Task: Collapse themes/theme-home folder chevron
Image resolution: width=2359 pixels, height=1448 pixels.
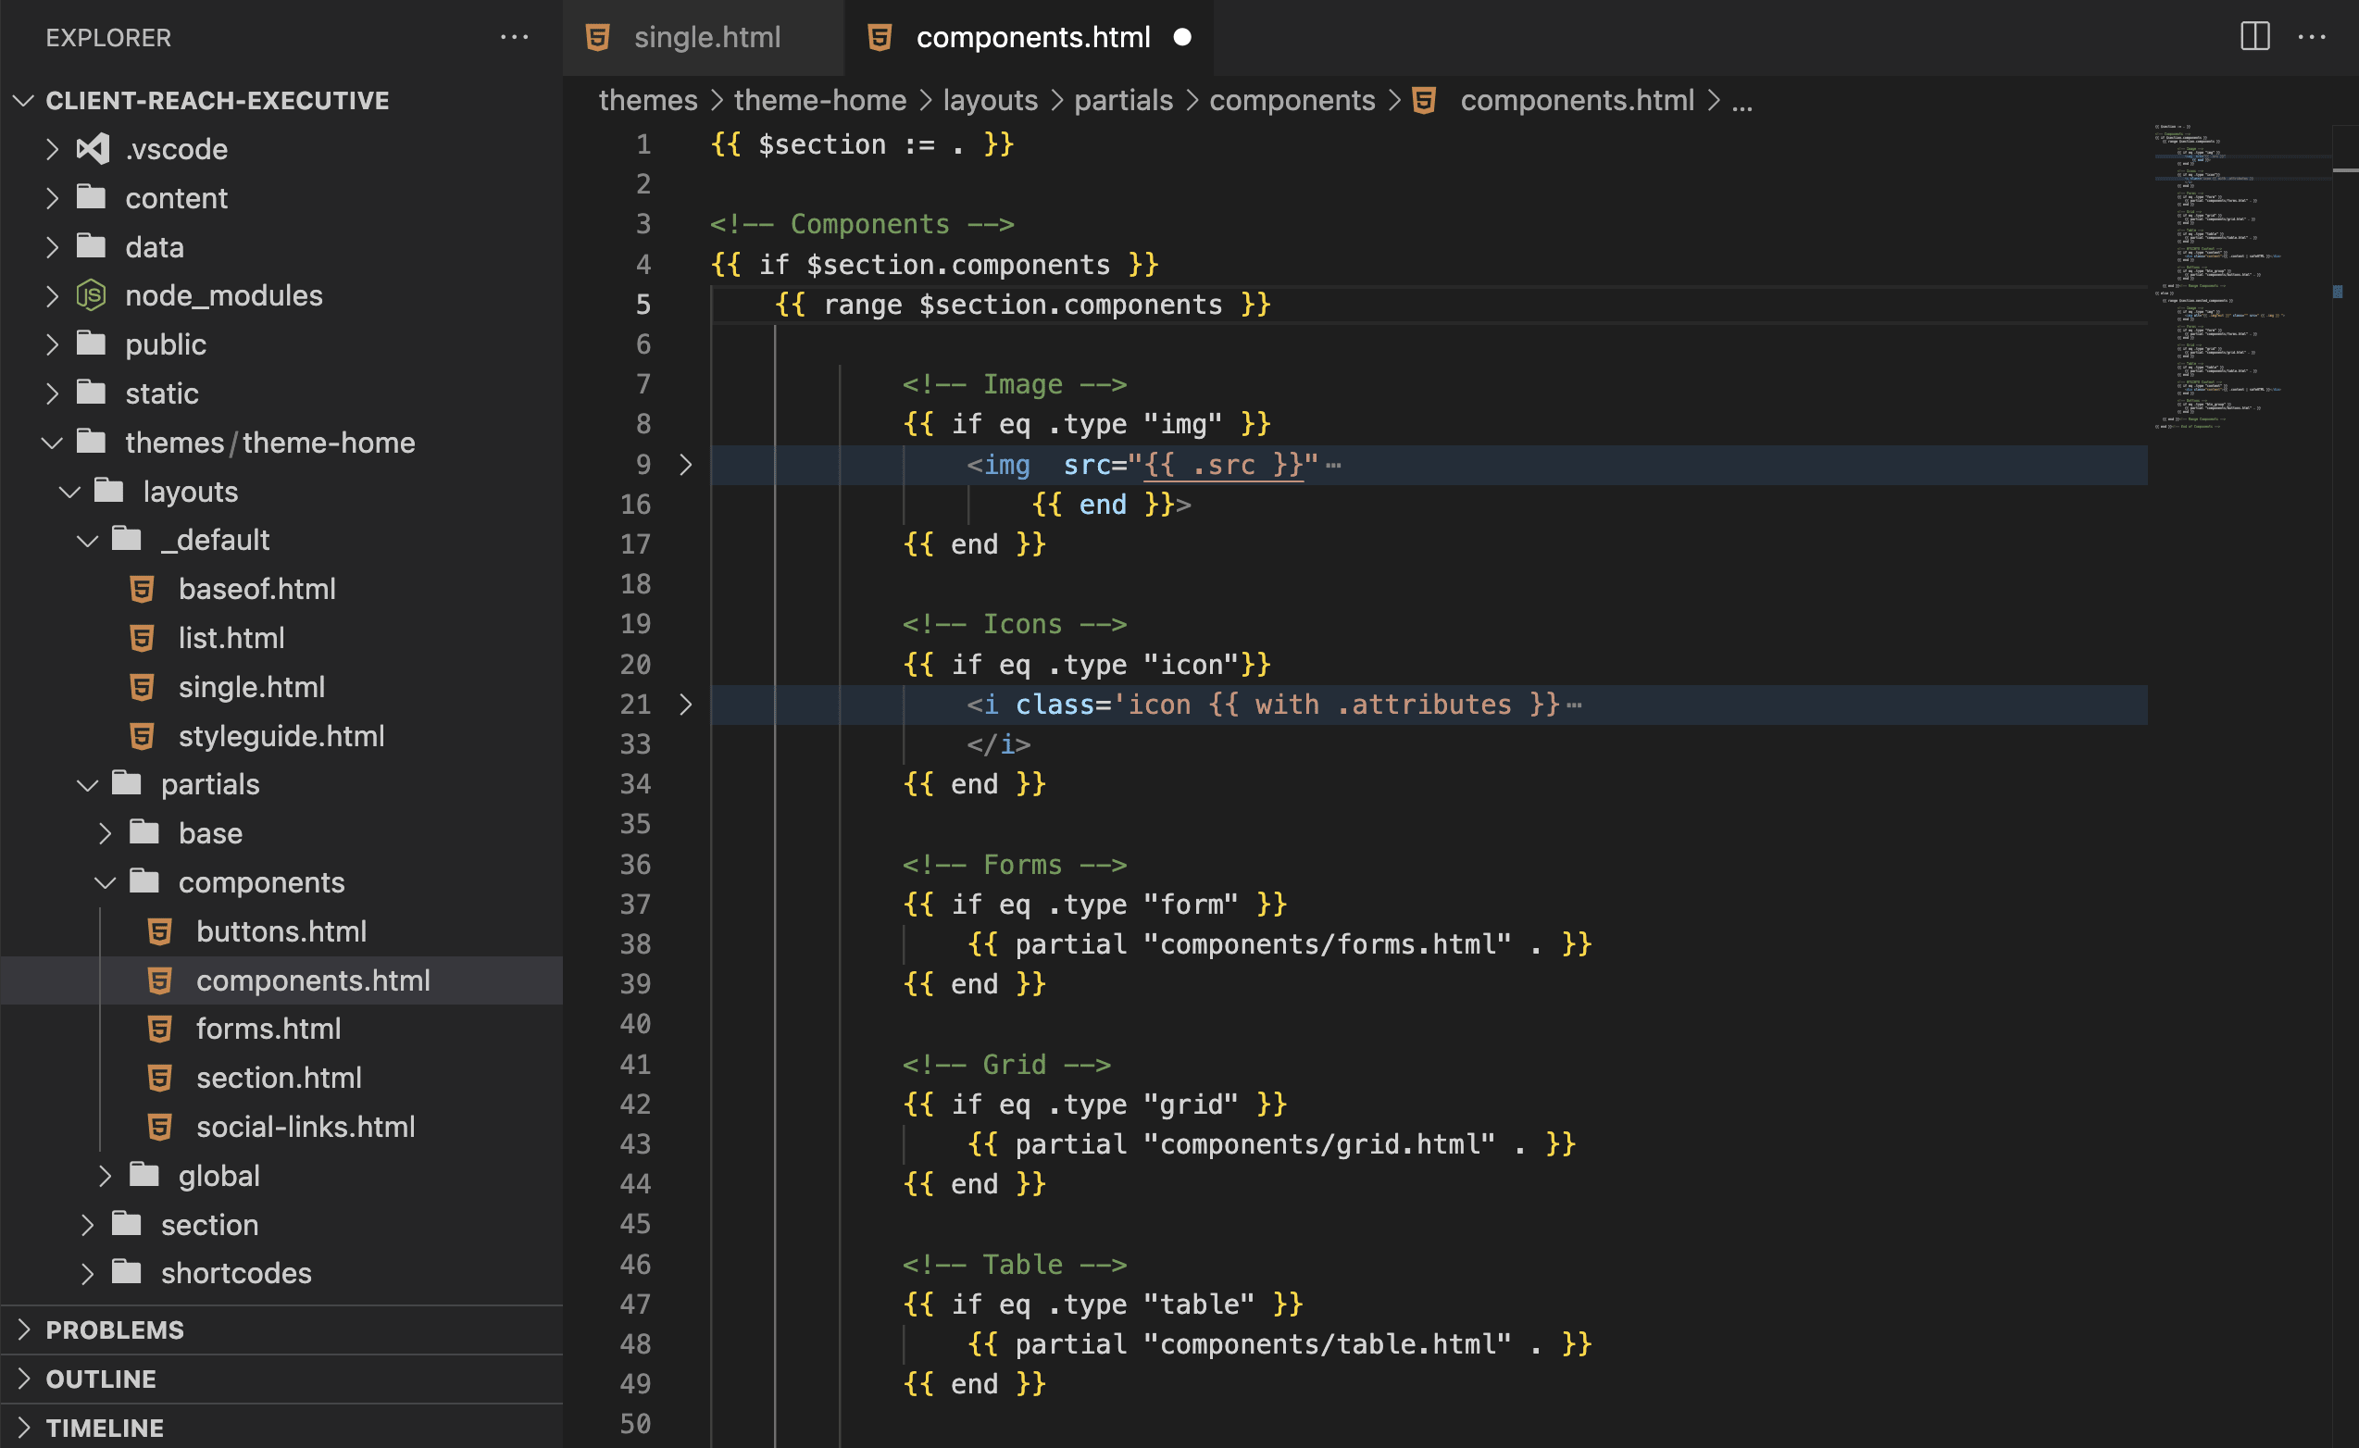Action: (x=53, y=443)
